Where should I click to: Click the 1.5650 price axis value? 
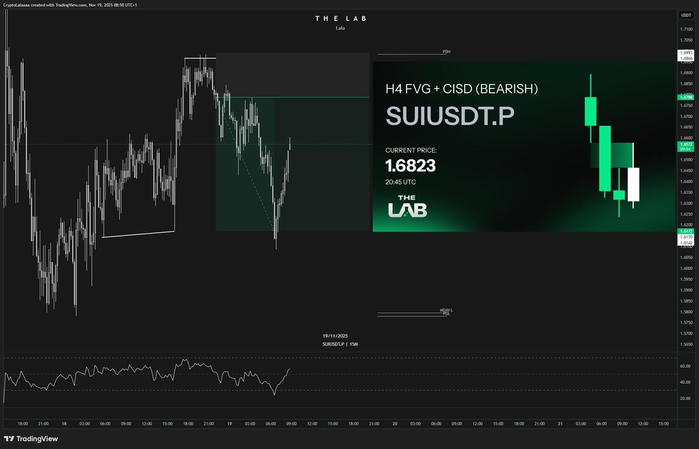686,344
